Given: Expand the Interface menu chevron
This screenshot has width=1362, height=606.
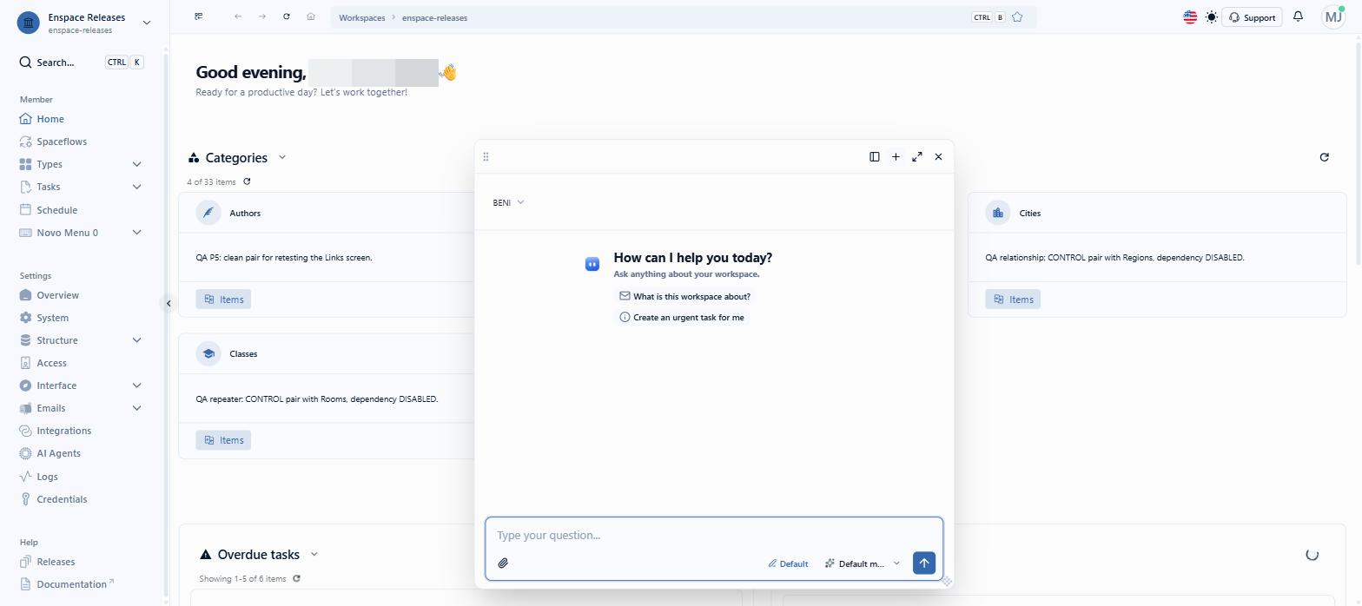Looking at the screenshot, I should tap(136, 385).
